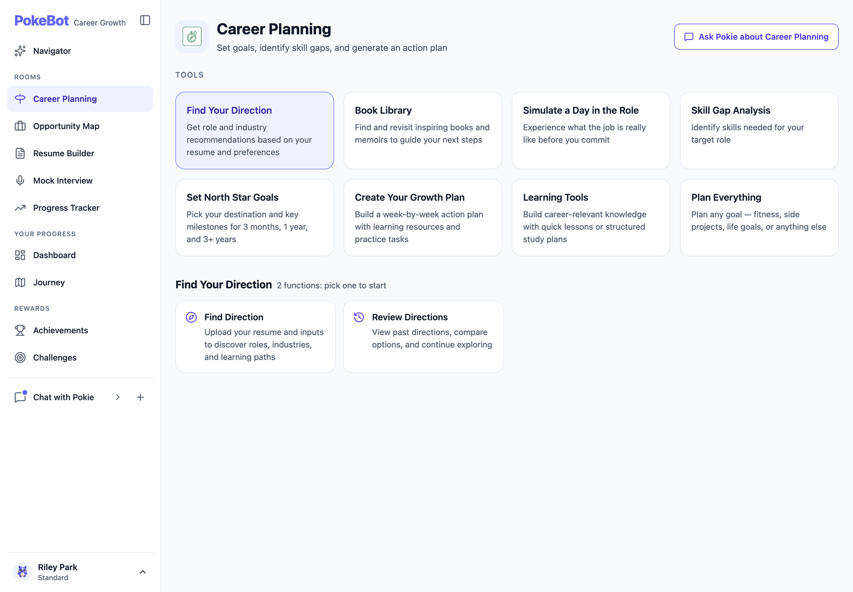Viewport: 853px width, 592px height.
Task: Click Riley Park's avatar image
Action: (x=23, y=572)
